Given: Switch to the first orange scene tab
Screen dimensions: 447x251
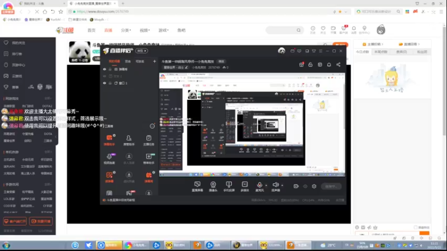Looking at the screenshot, I should pos(115,61).
